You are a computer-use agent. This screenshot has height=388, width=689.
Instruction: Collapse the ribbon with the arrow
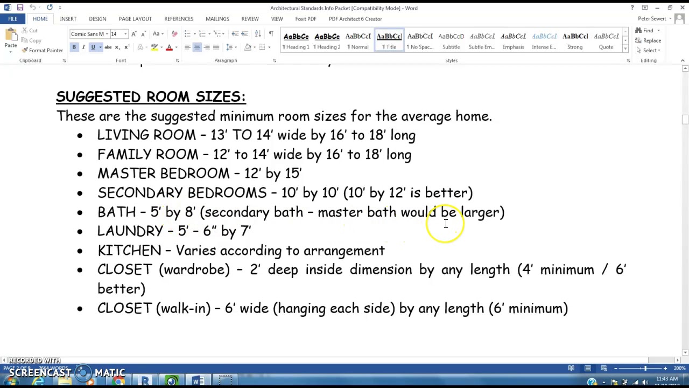click(683, 61)
